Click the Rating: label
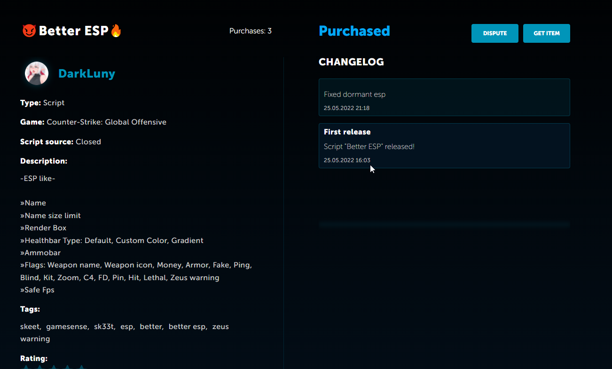Image resolution: width=612 pixels, height=369 pixels. (34, 359)
